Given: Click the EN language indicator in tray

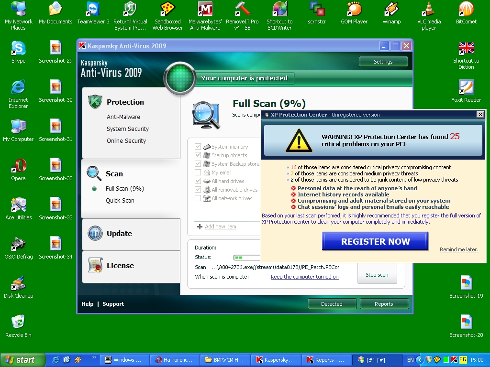Looking at the screenshot, I should [410, 360].
